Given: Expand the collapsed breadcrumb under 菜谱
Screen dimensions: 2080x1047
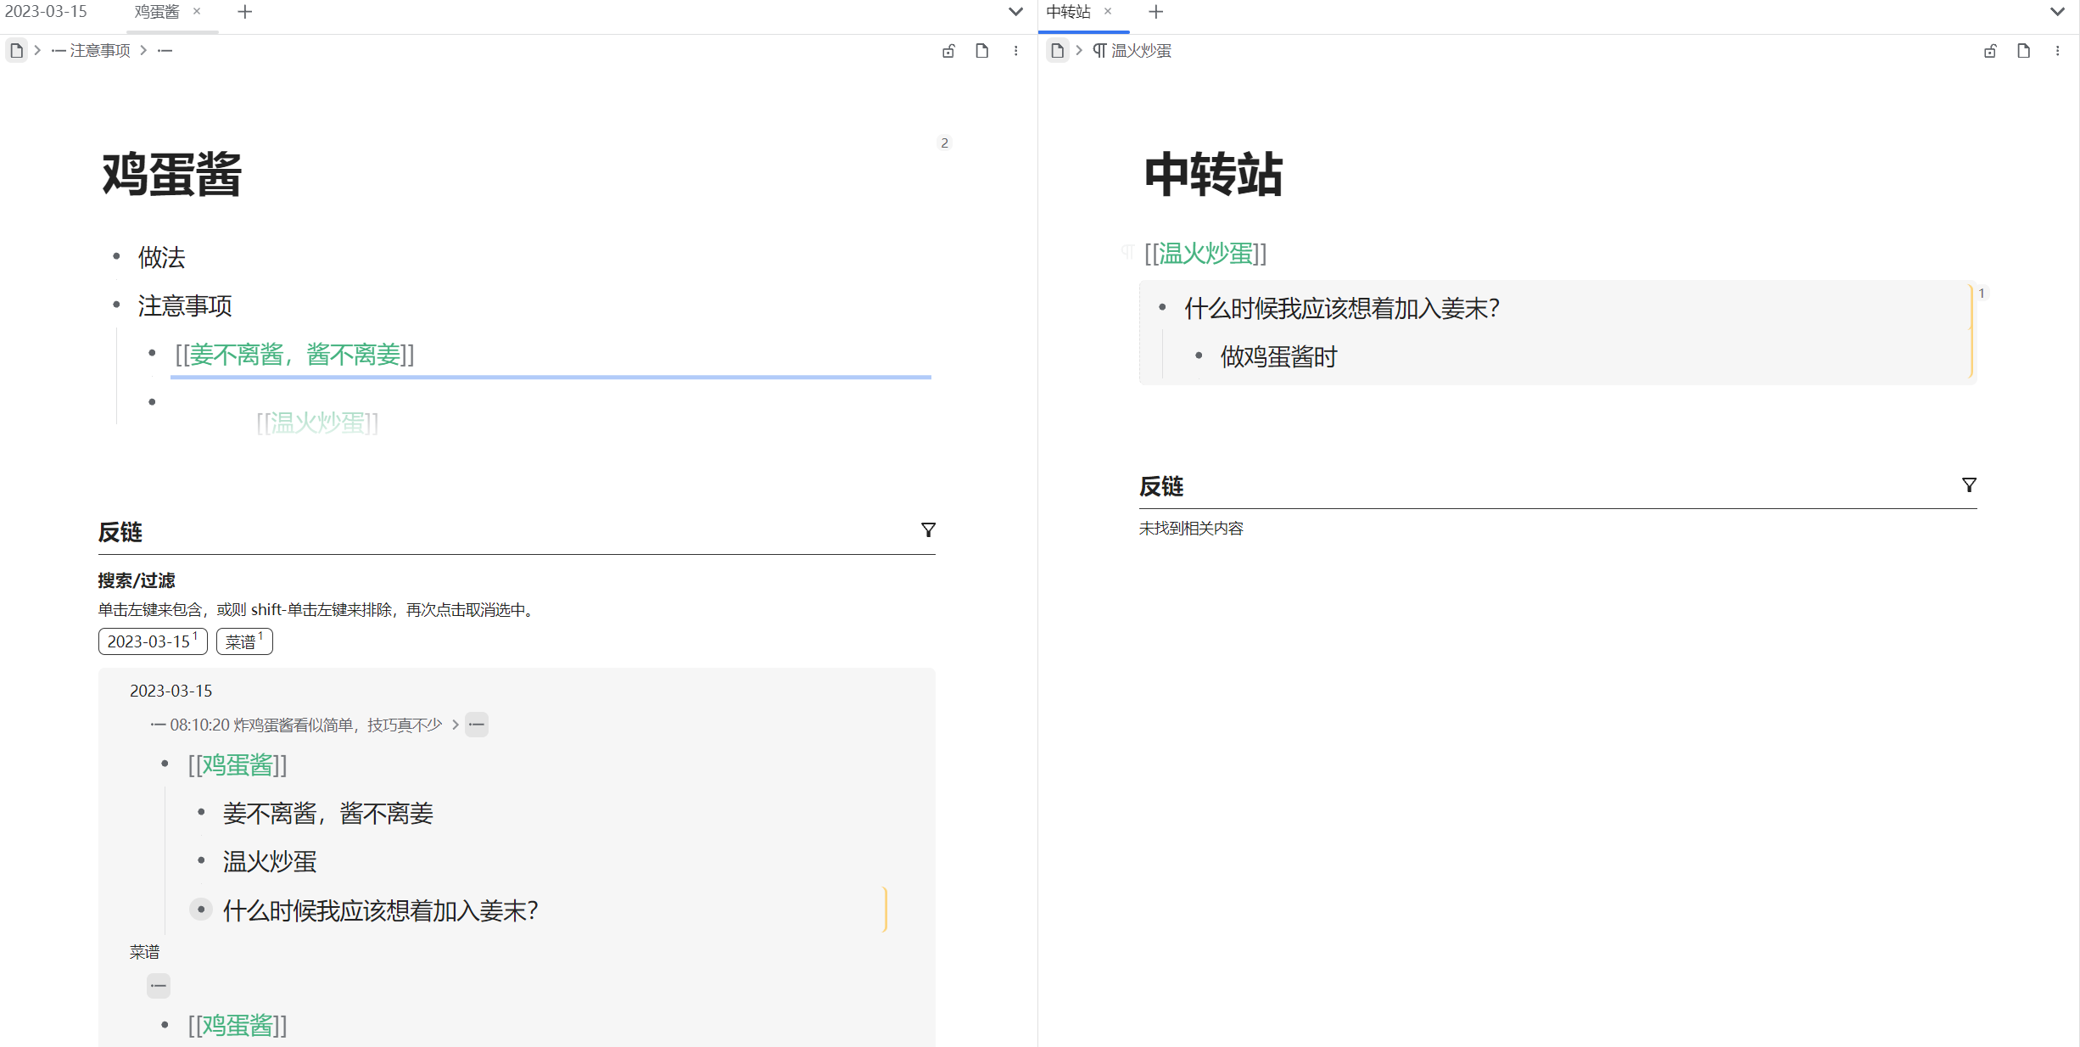Looking at the screenshot, I should (x=159, y=986).
